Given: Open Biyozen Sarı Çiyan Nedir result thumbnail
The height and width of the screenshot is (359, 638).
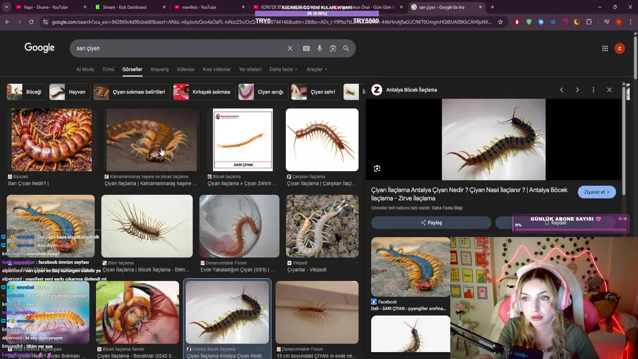Looking at the screenshot, I should [x=51, y=140].
